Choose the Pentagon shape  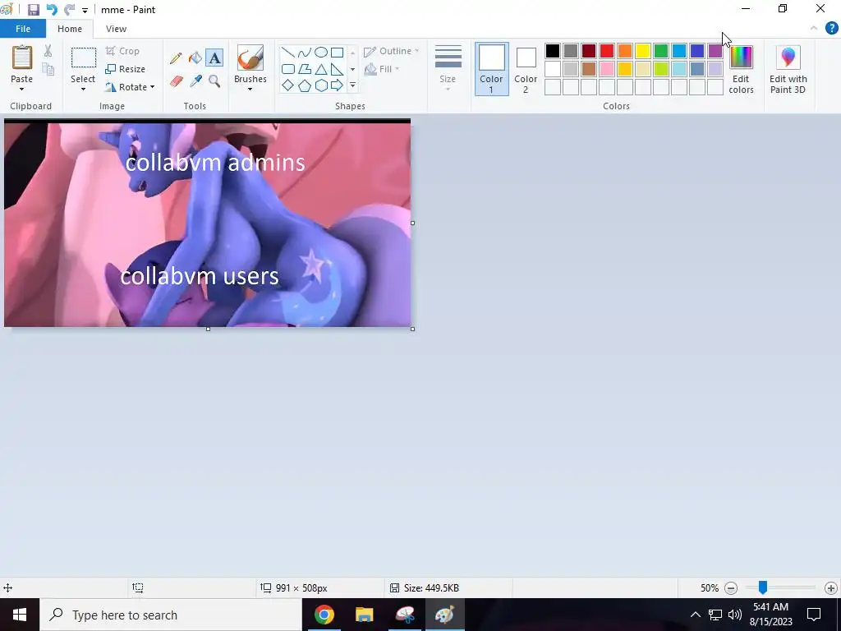click(x=304, y=85)
